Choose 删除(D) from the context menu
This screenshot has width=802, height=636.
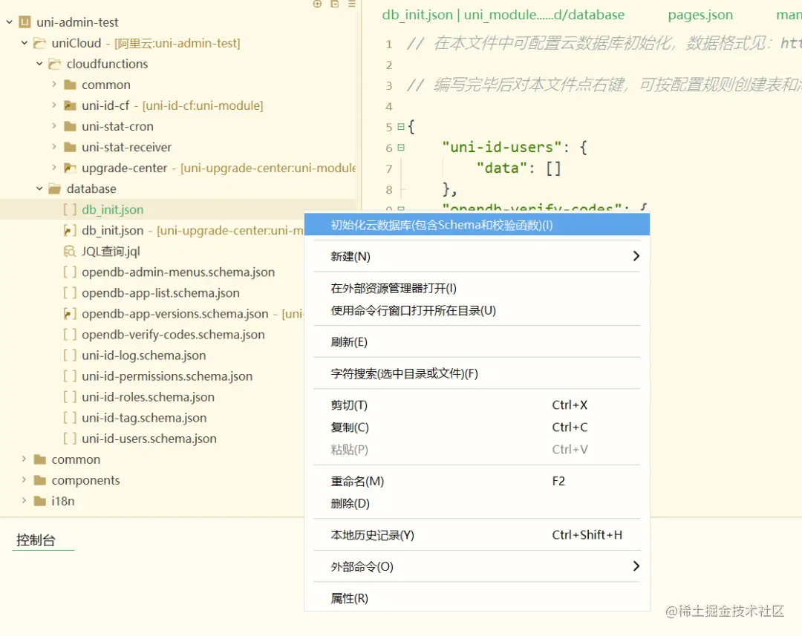tap(477, 504)
